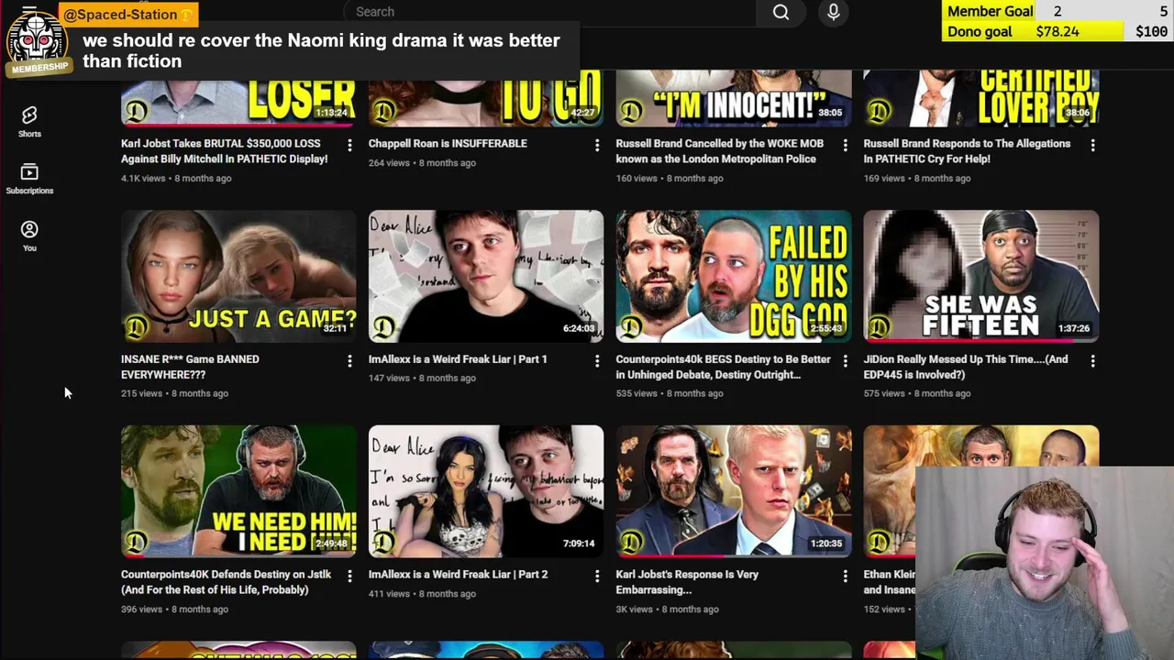The height and width of the screenshot is (660, 1174).
Task: Open Russell Brand Cancelled by WOKE MOB title
Action: tap(720, 151)
